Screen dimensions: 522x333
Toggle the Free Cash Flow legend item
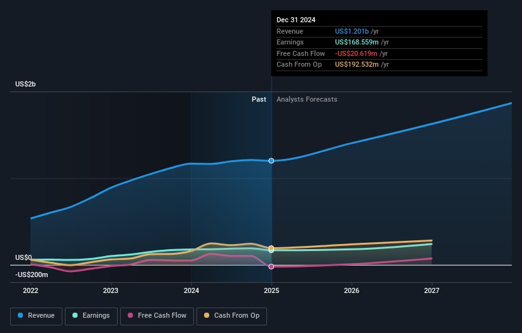tap(157, 316)
